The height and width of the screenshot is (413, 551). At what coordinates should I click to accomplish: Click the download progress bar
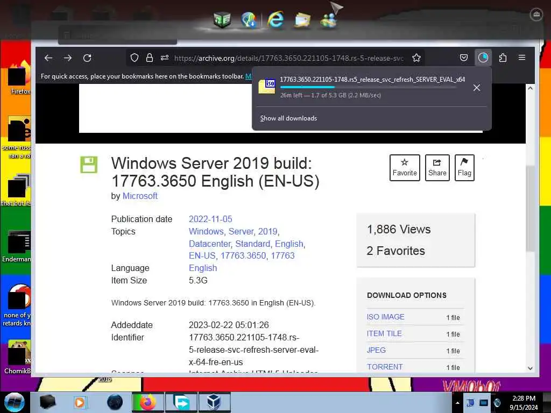(368, 87)
